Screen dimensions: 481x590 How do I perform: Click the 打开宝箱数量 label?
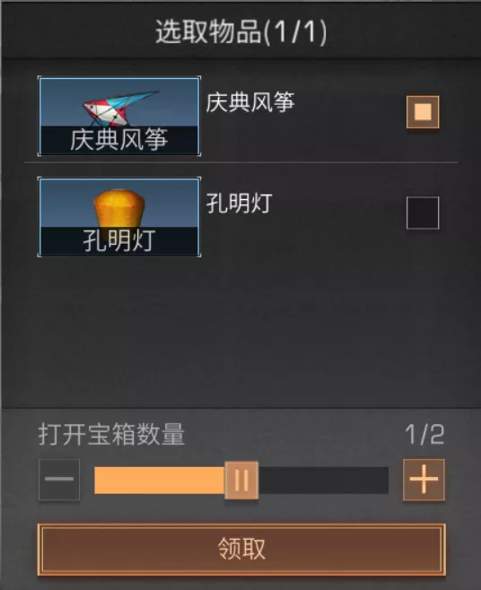pos(111,434)
